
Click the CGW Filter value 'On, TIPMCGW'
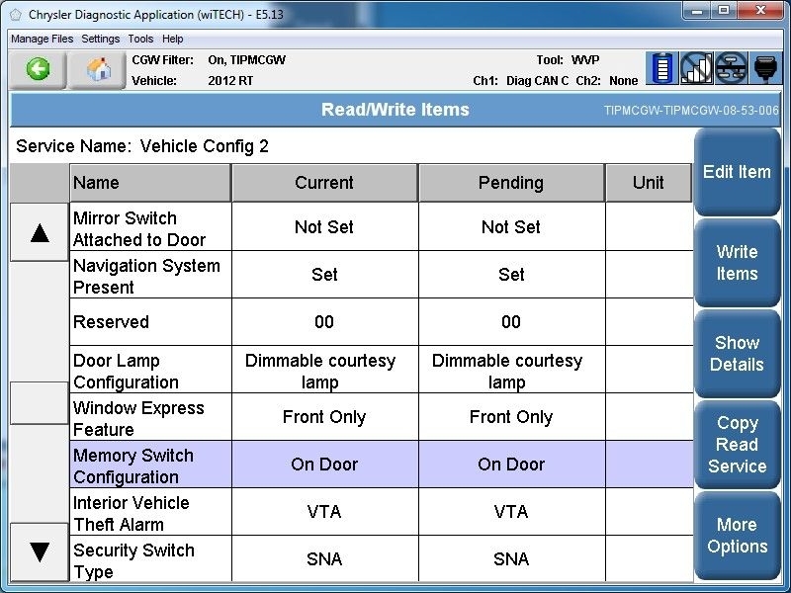(246, 60)
